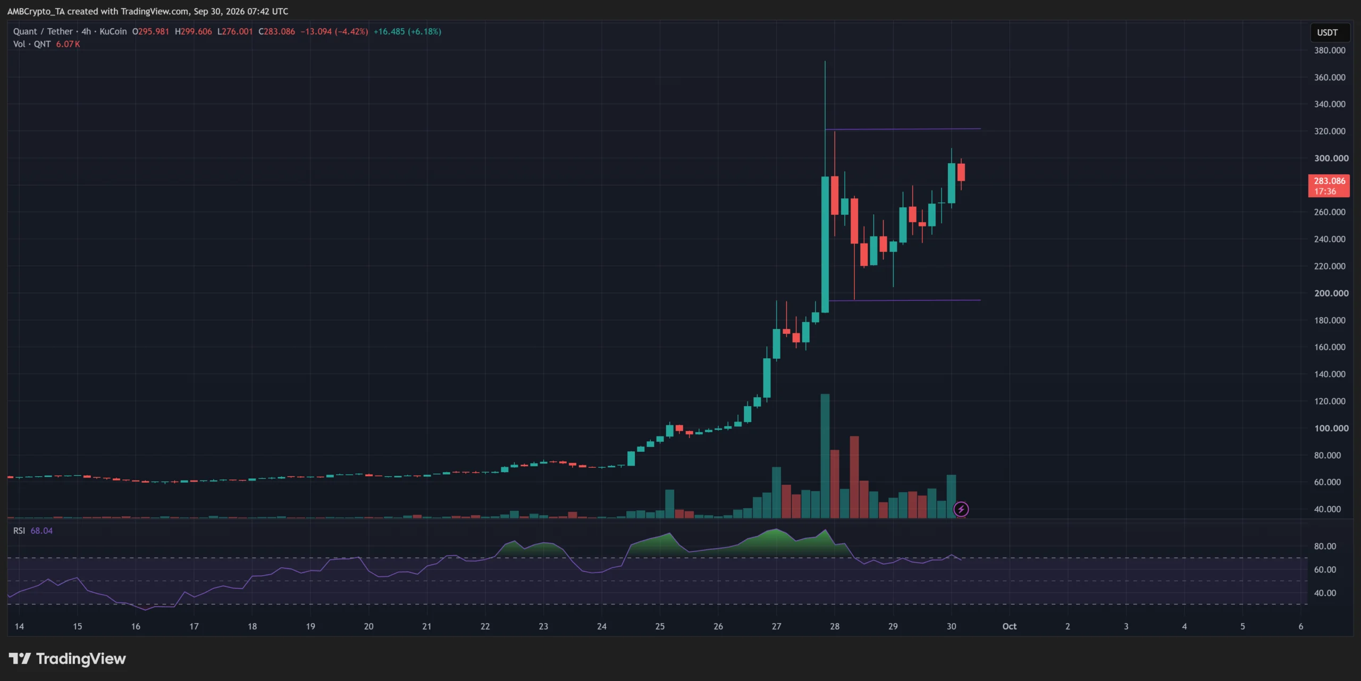Click the Oct label on time axis
1361x681 pixels.
click(x=1009, y=627)
